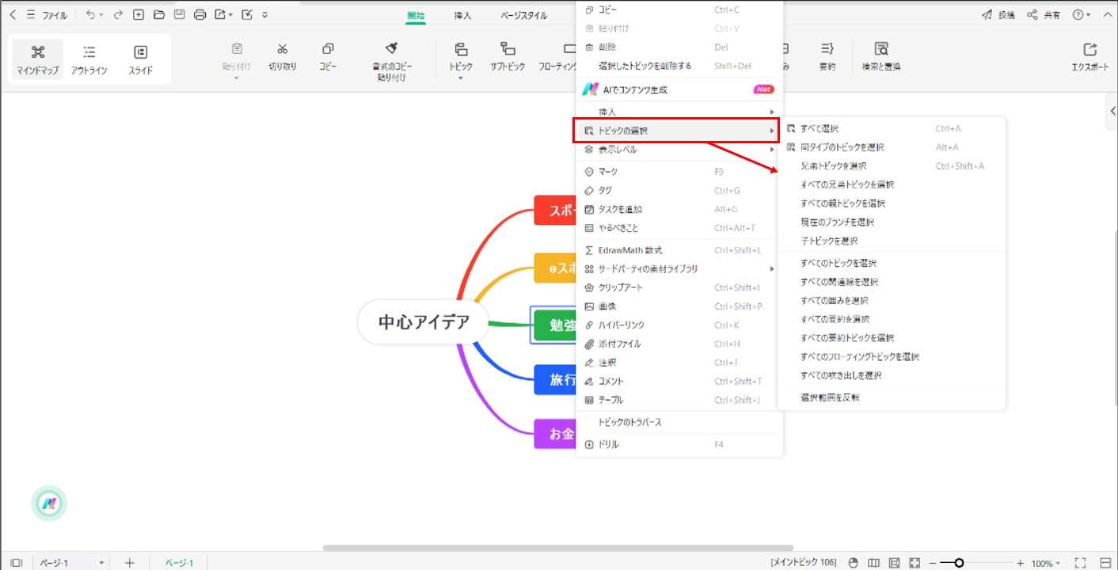Click the 共有 share button
Viewport: 1118px width, 570px height.
point(1044,14)
